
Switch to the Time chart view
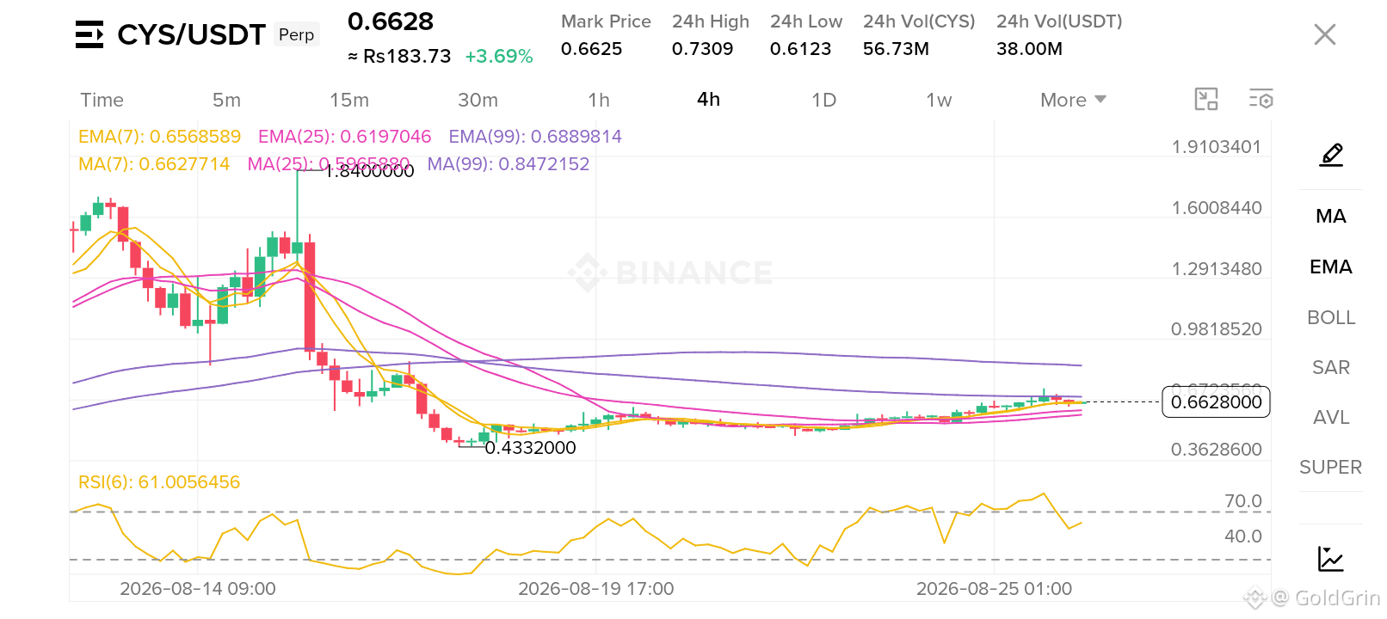tap(102, 100)
